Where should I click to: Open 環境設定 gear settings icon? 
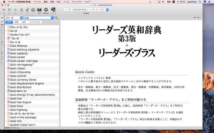[x=46, y=10]
